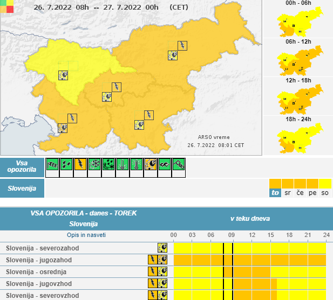
Task: Click the orange thunderstorm lightning warning icon
Action: click(80, 164)
